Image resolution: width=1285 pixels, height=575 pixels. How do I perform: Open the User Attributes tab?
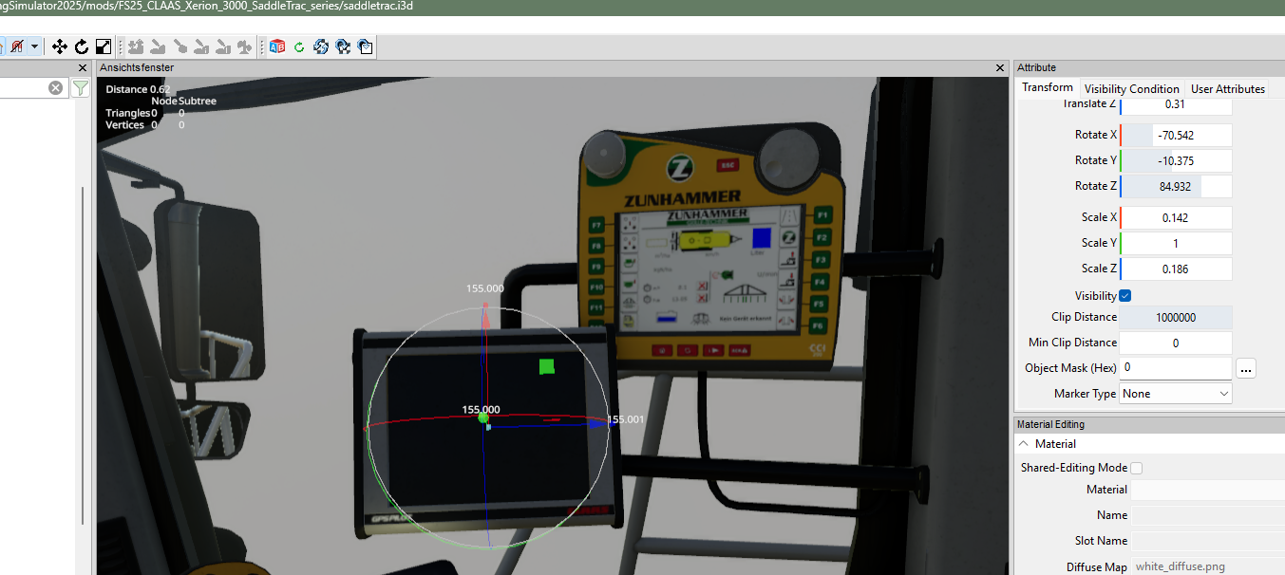point(1228,88)
